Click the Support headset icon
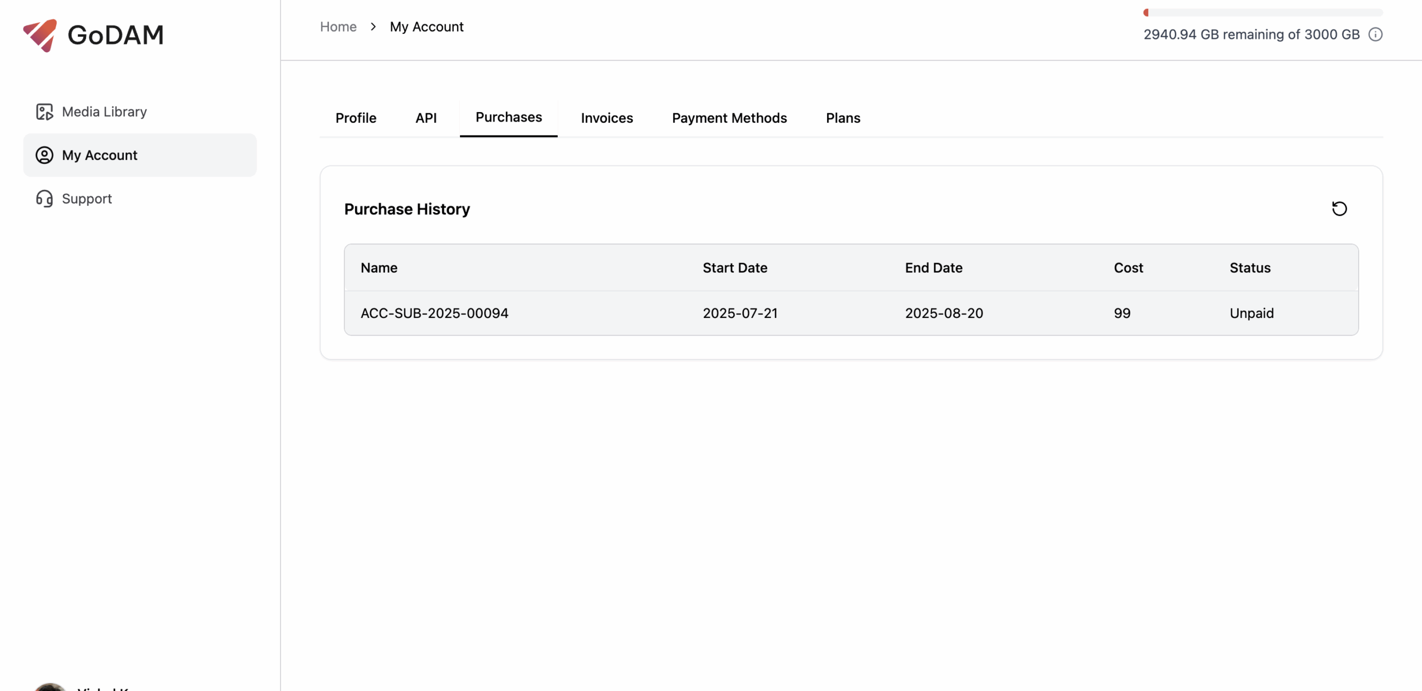Viewport: 1422px width, 691px height. 45,199
